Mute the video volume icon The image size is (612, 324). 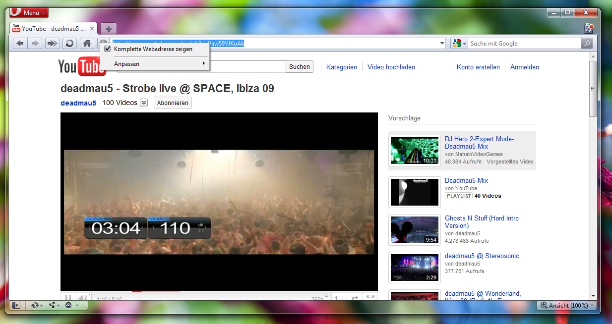(x=82, y=298)
